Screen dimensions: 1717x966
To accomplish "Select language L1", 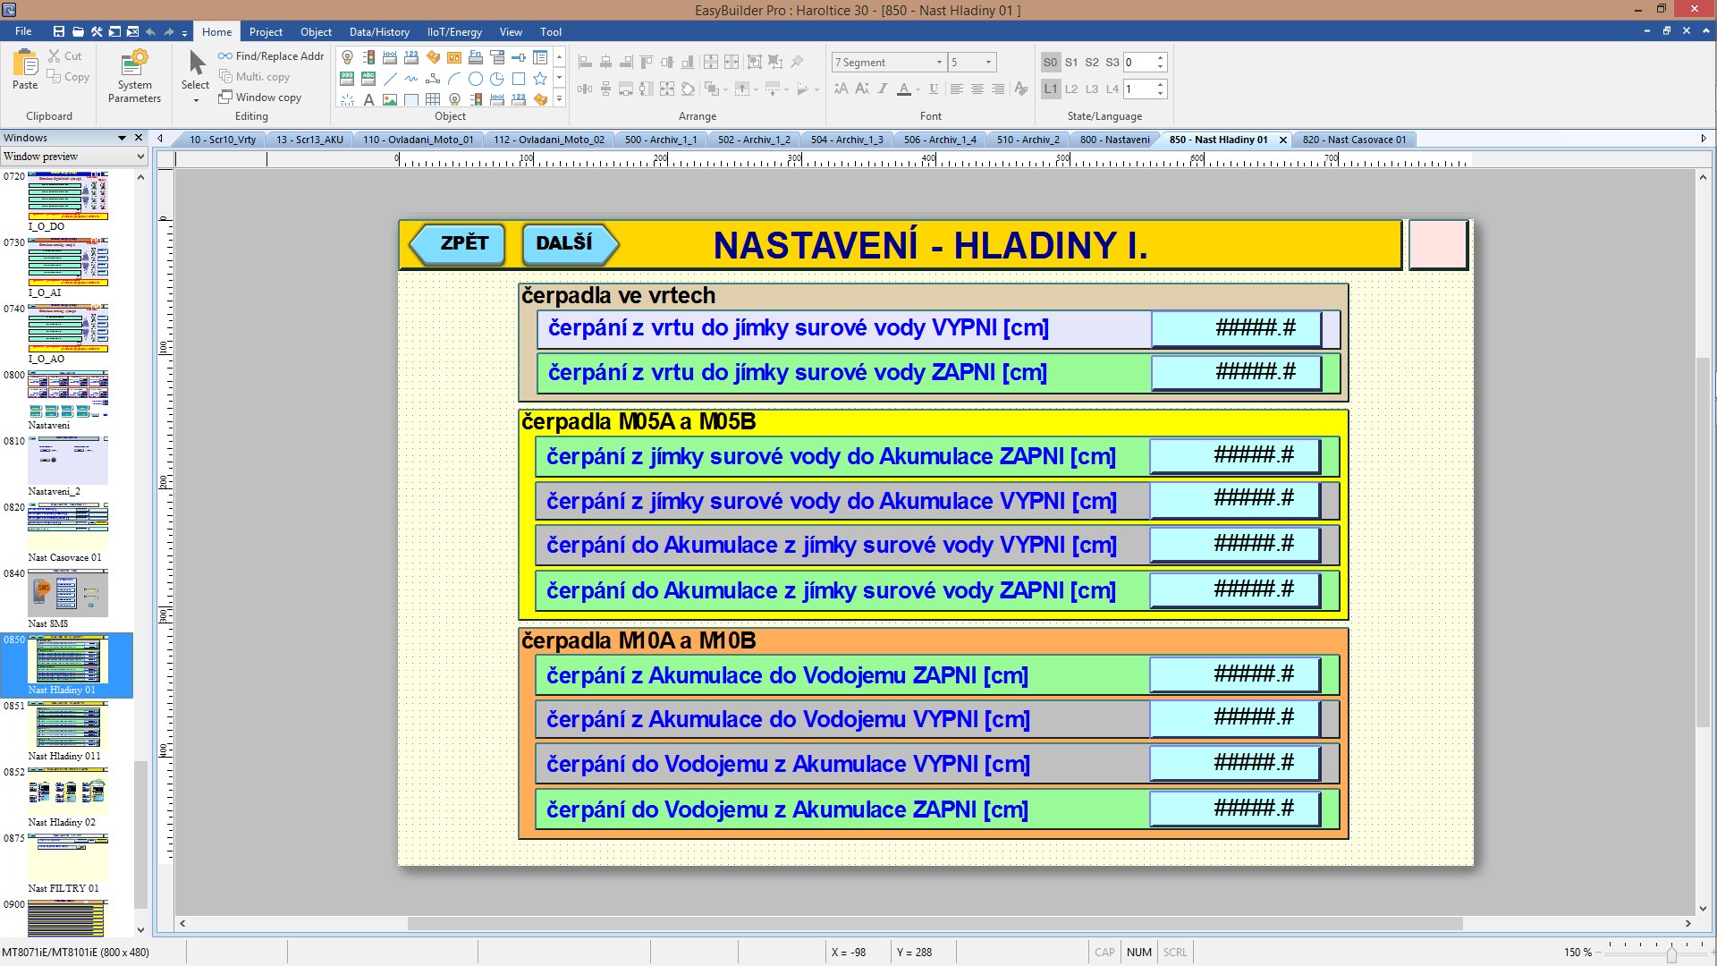I will click(x=1050, y=89).
